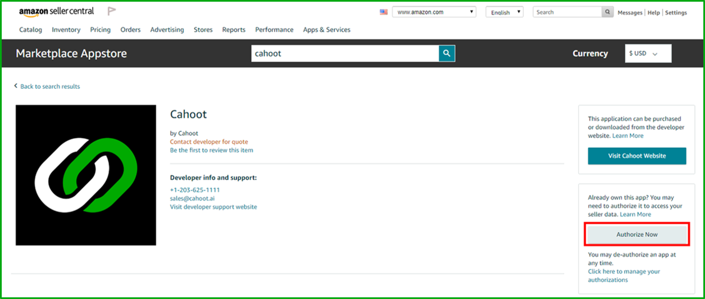Click the Help link

point(653,12)
